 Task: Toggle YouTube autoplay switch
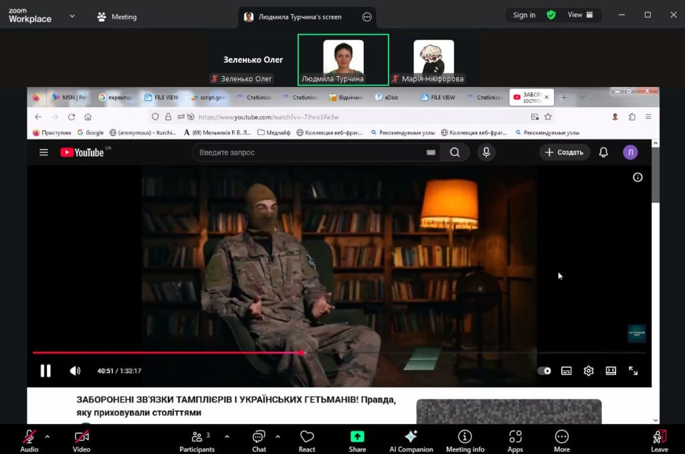[545, 370]
